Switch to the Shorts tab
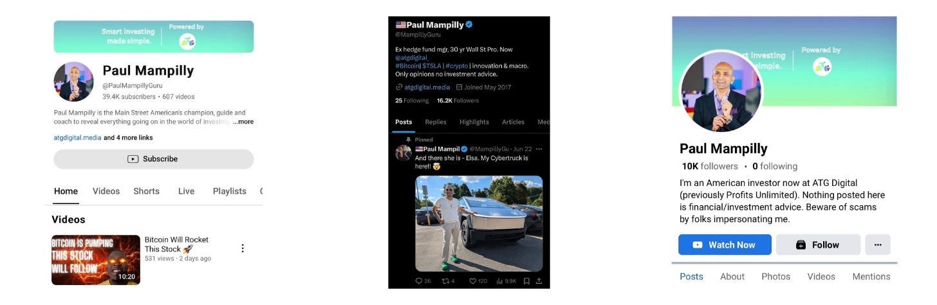 click(146, 191)
